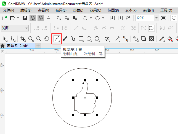This screenshot has height=134, width=178.
Task: Expand the Open file dropdown arrow
Action: tap(18, 18)
